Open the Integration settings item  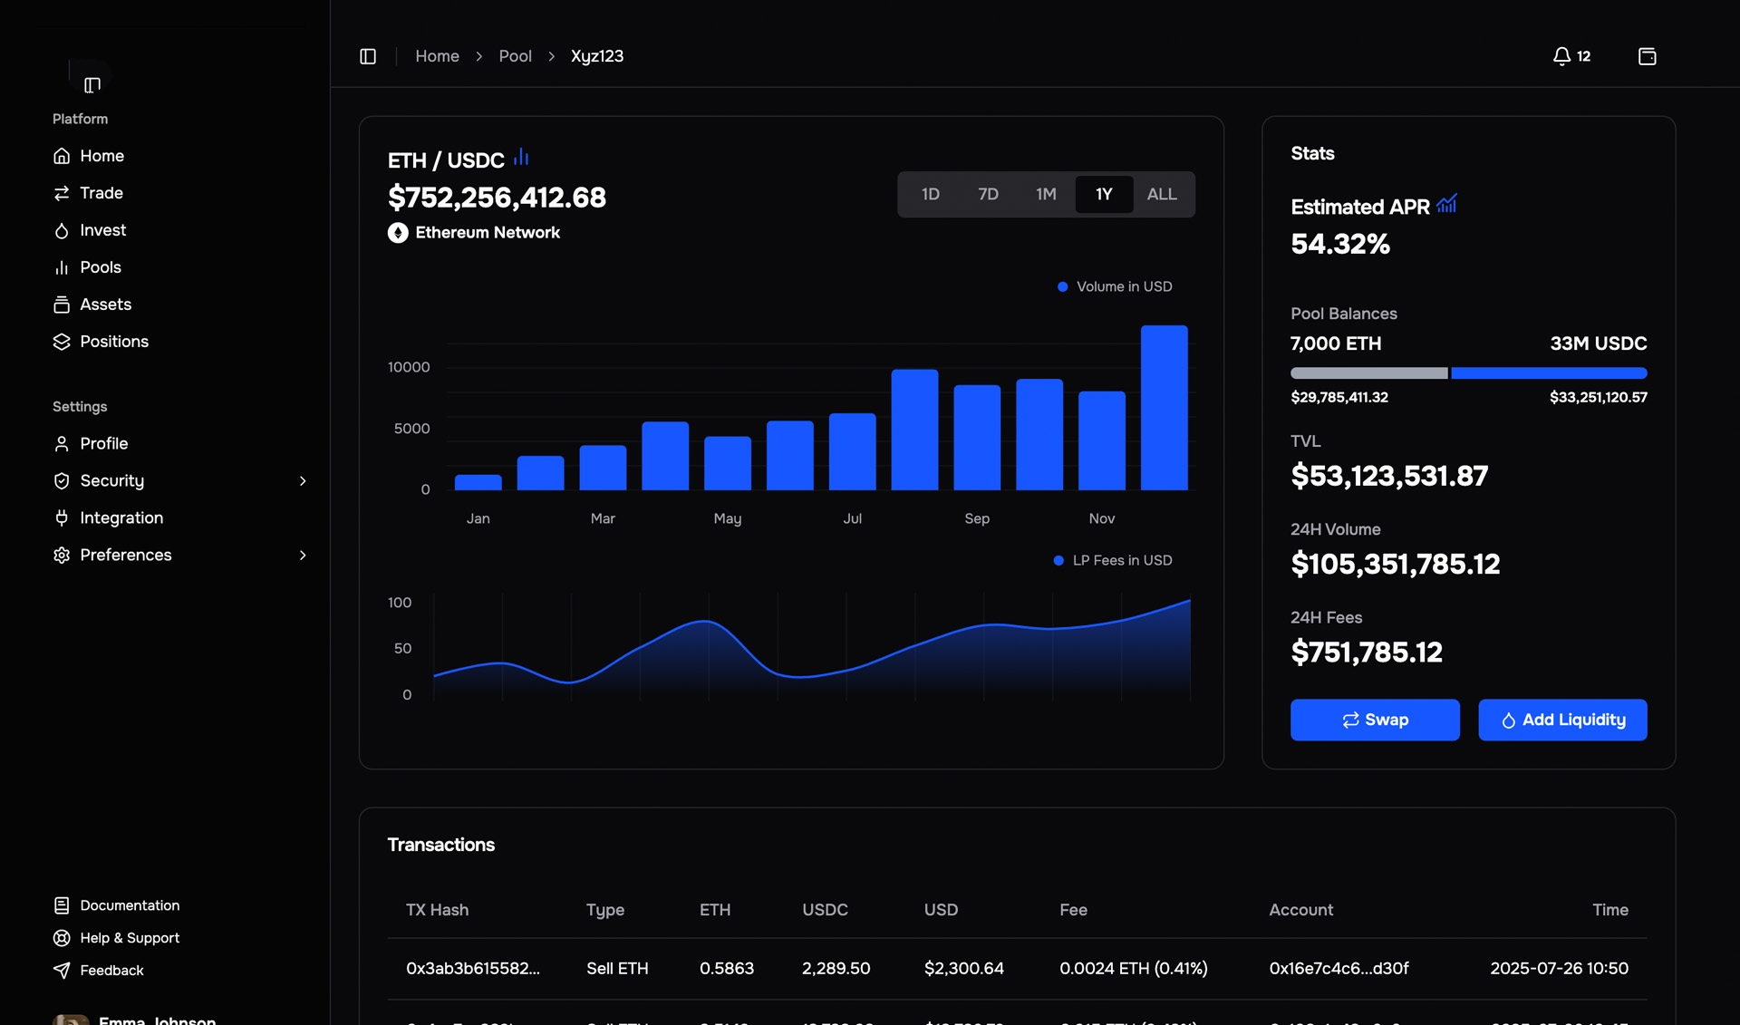121,517
